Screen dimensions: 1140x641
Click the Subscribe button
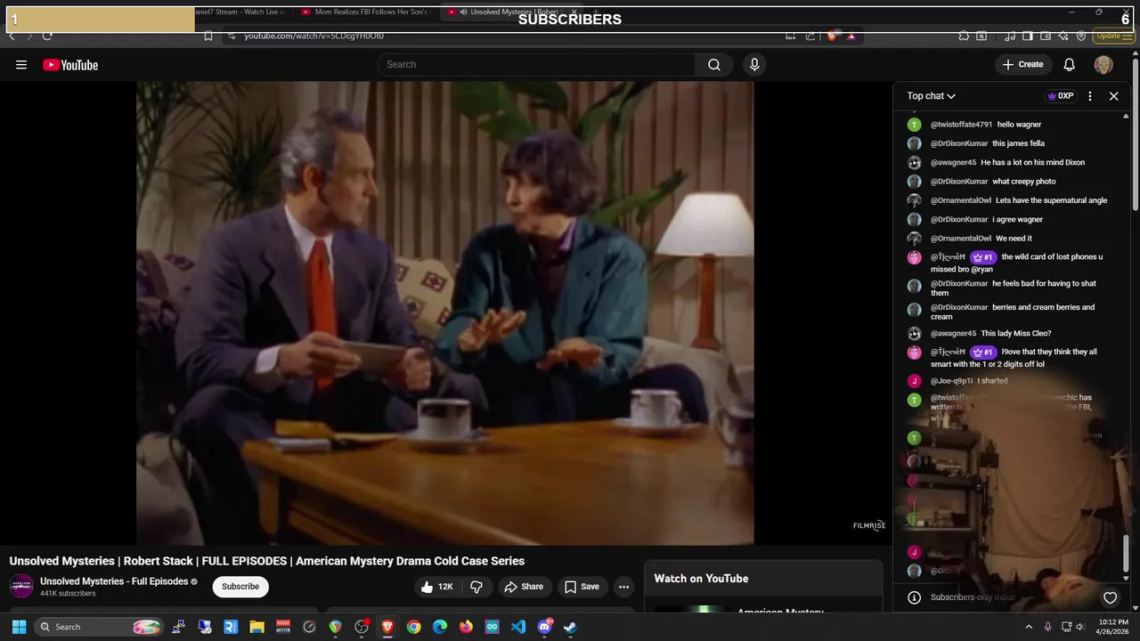pos(240,587)
